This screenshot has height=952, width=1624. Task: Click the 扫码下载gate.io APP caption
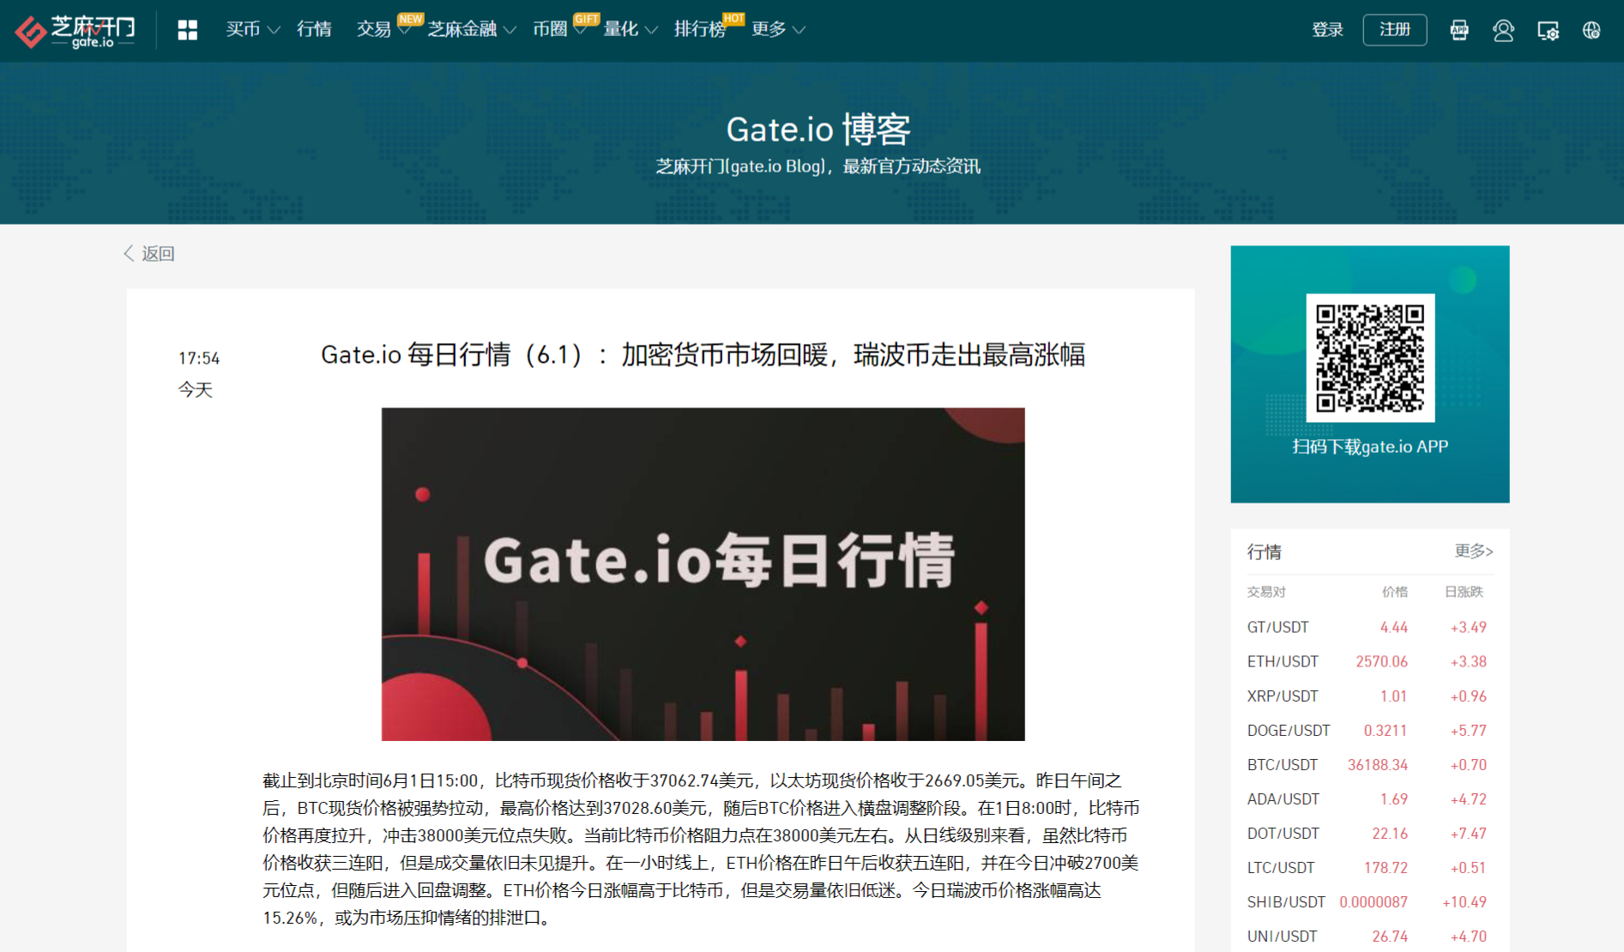coord(1370,446)
